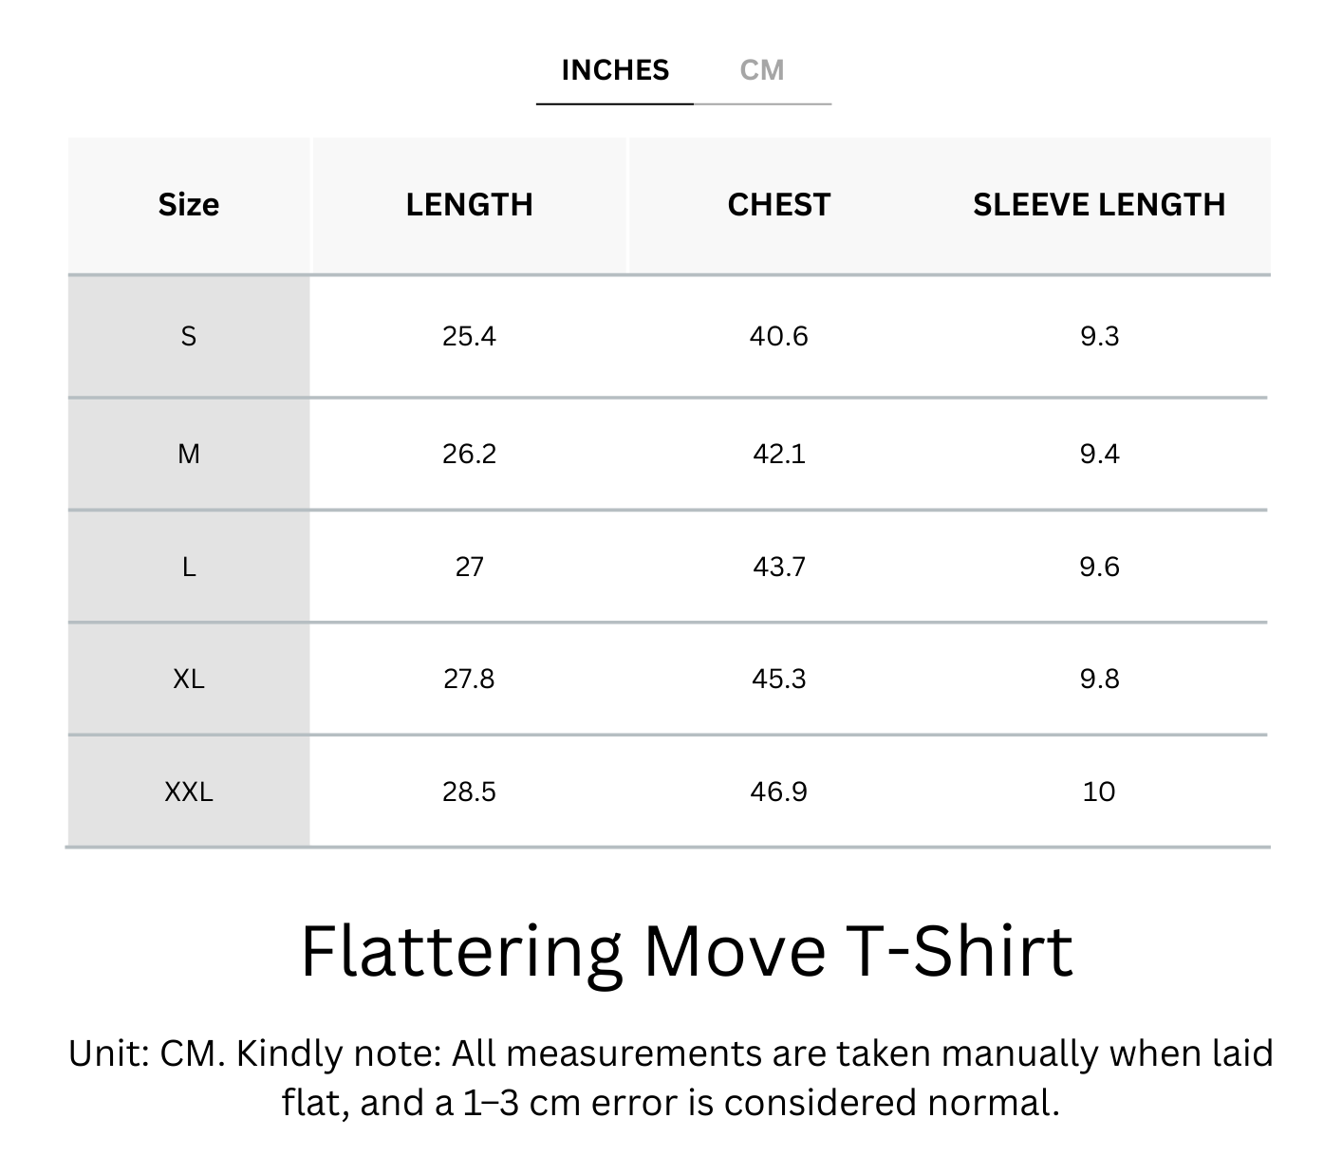
Task: Click the SLEEVE LENGTH column header
Action: coord(1099,205)
